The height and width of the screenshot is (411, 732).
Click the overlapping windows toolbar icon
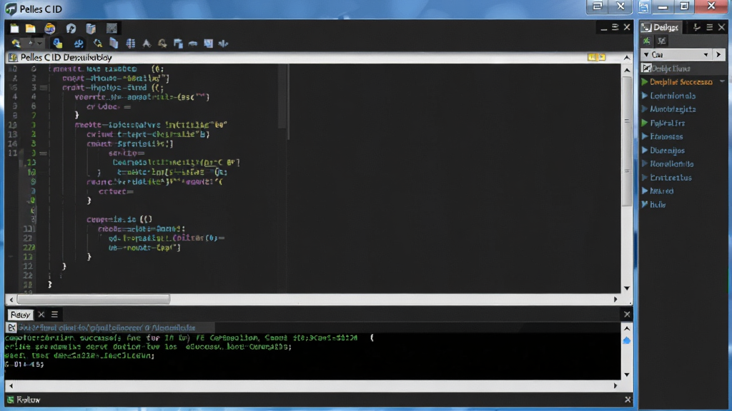(178, 44)
